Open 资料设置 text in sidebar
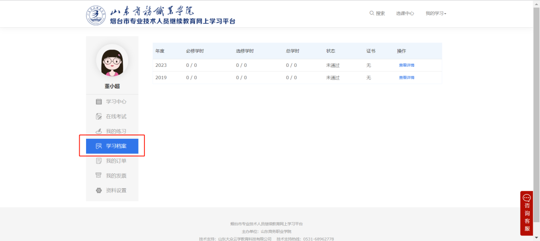Image resolution: width=540 pixels, height=241 pixels. [116, 190]
